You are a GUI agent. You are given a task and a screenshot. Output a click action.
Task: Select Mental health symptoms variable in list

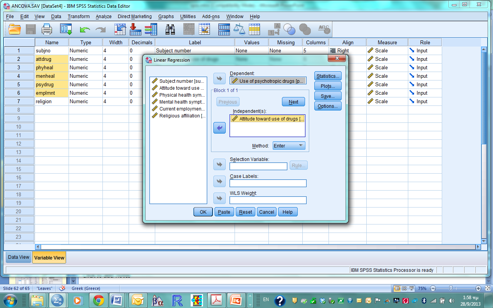[x=178, y=102]
